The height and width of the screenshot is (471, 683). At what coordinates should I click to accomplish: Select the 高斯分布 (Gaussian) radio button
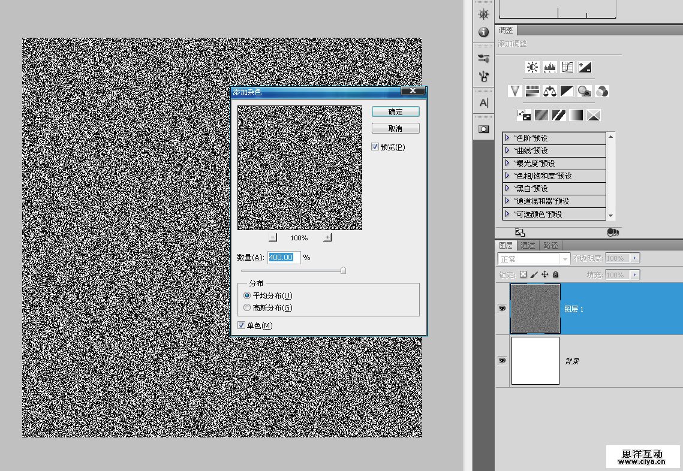tap(247, 308)
